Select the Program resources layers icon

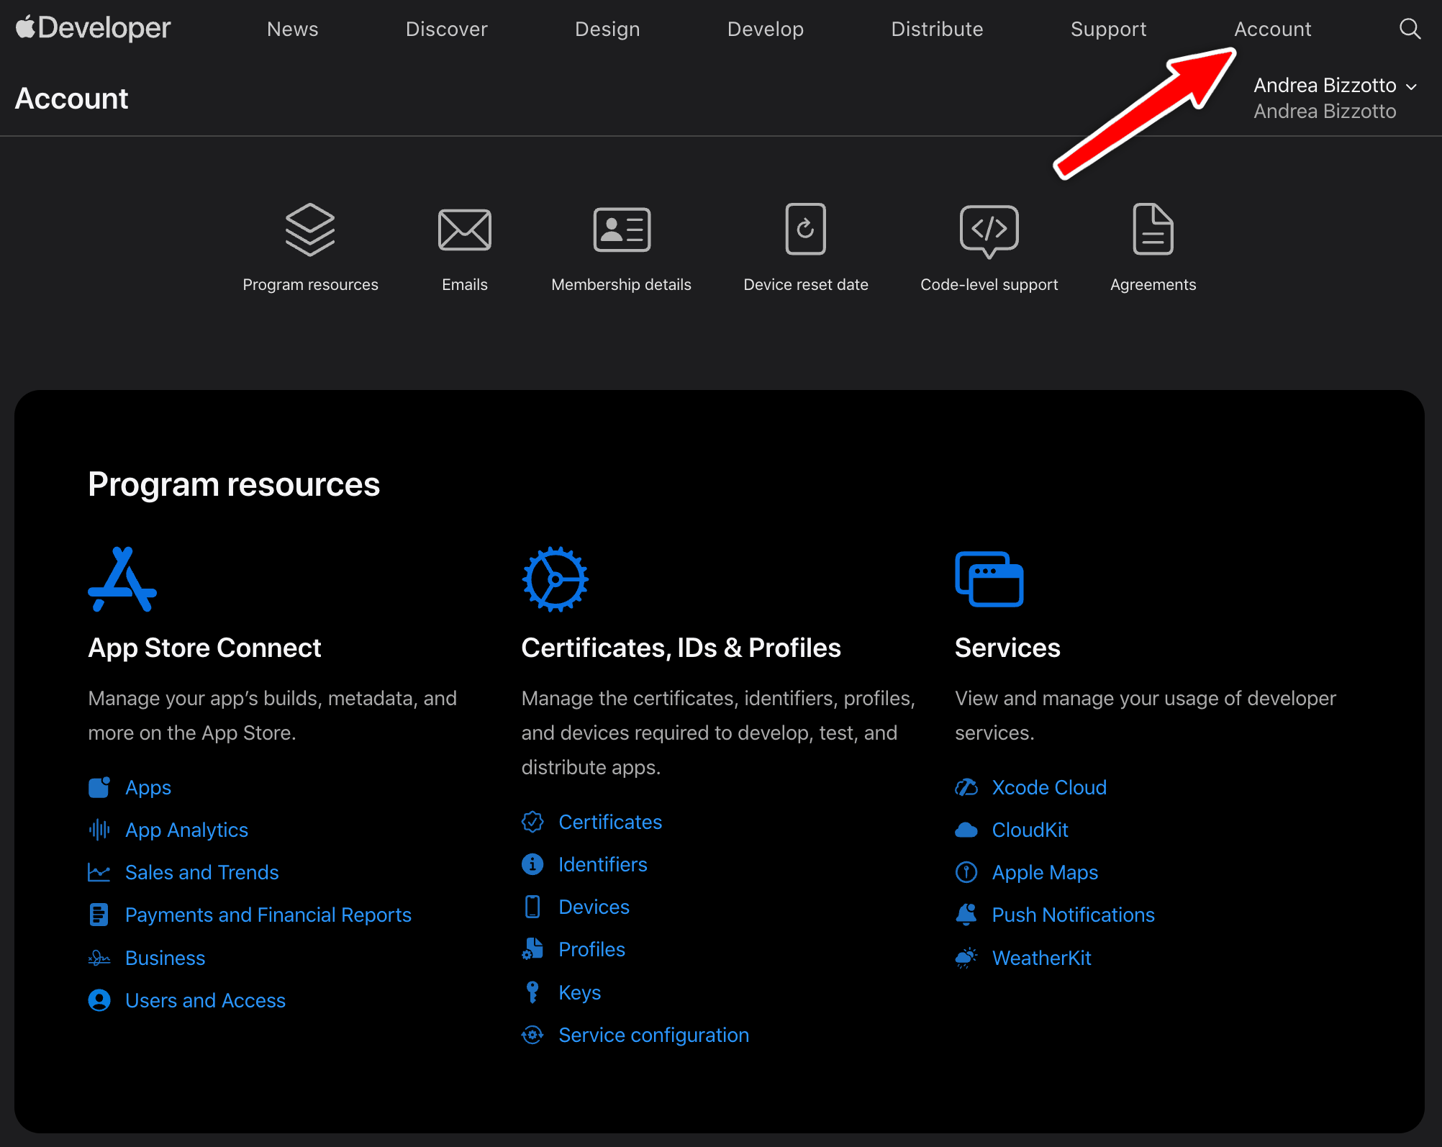point(310,230)
